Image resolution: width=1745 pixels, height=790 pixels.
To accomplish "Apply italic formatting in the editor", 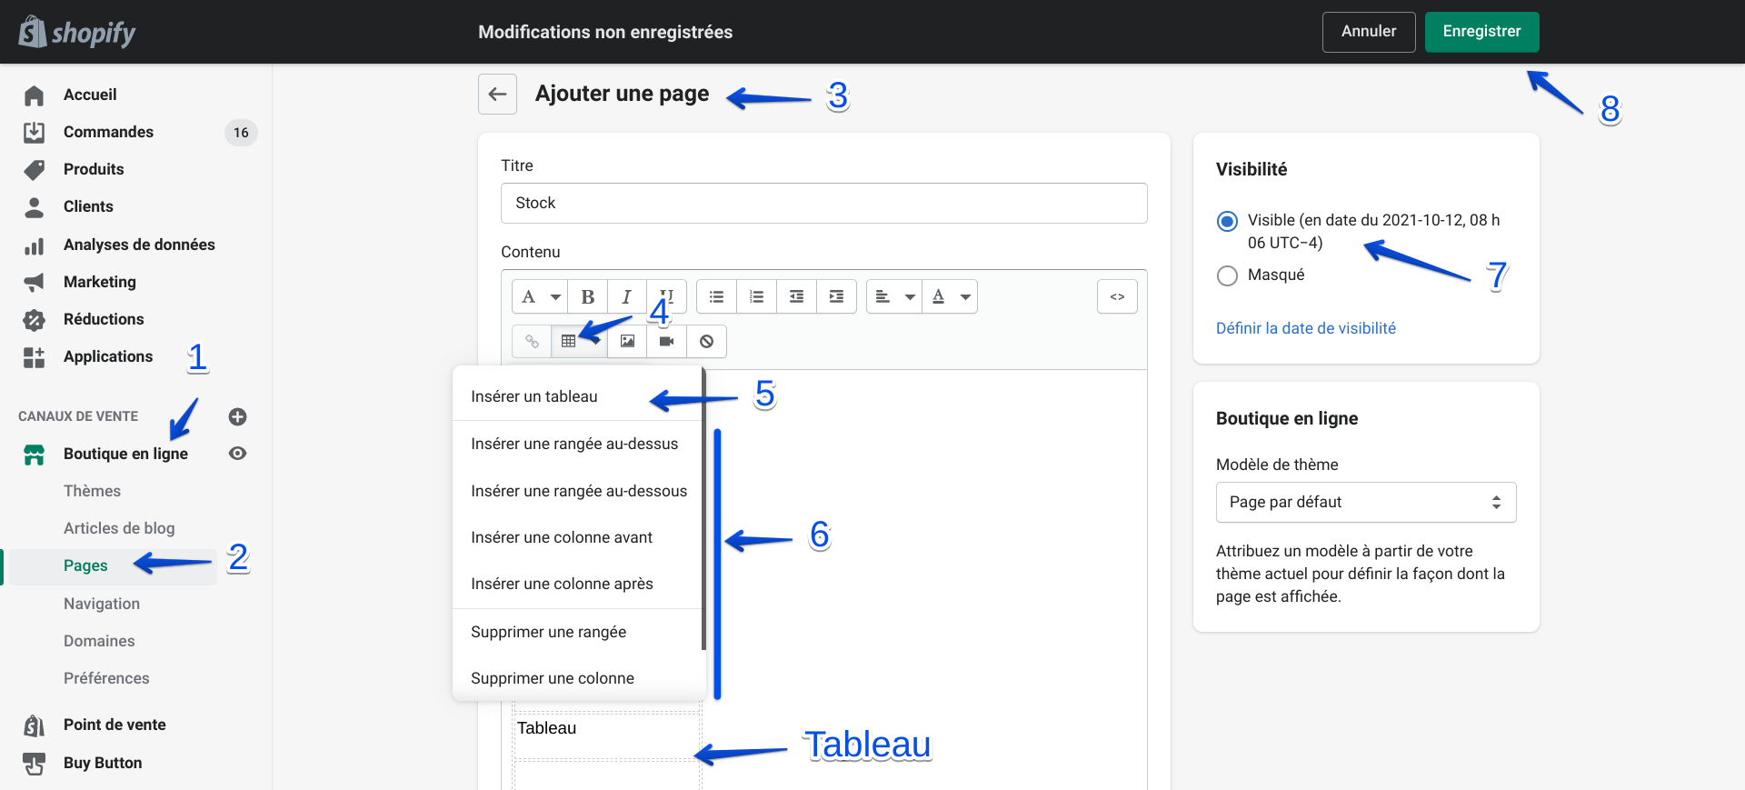I will pos(626,296).
